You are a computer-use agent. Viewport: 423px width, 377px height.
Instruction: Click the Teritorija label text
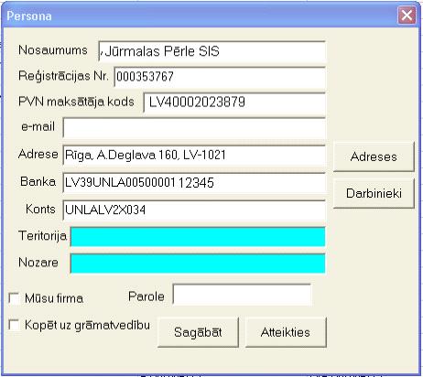pos(42,236)
